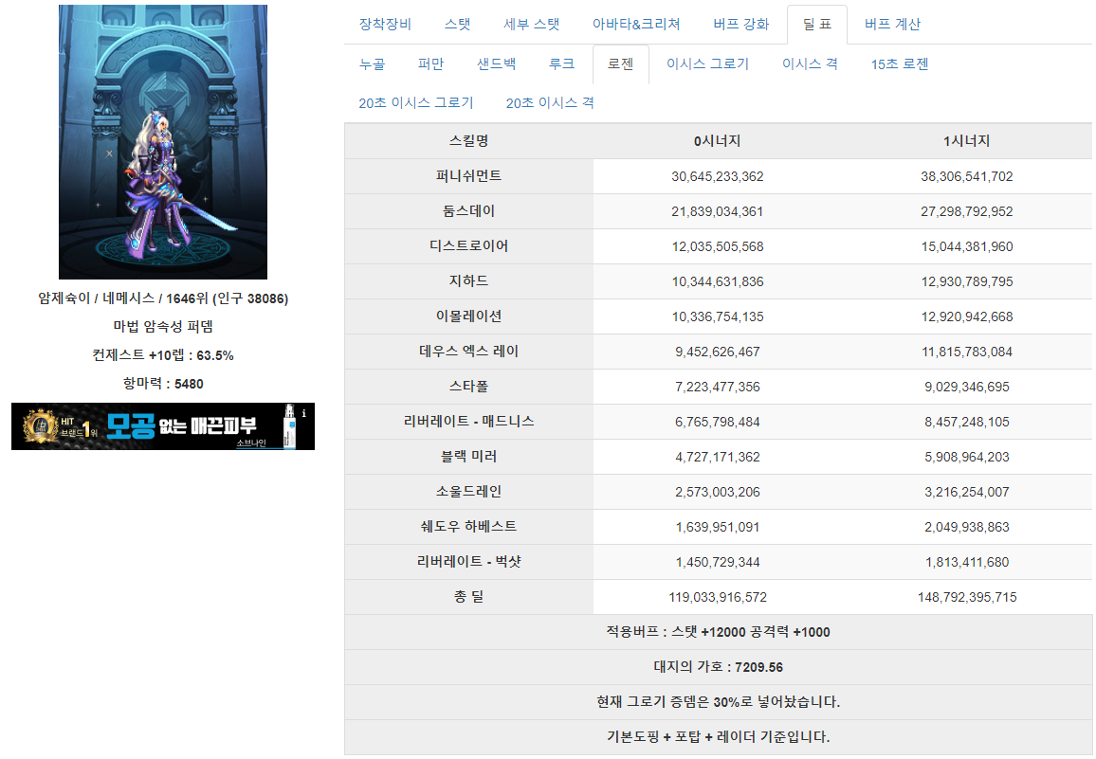
Task: Click the character portrait image
Action: [163, 142]
